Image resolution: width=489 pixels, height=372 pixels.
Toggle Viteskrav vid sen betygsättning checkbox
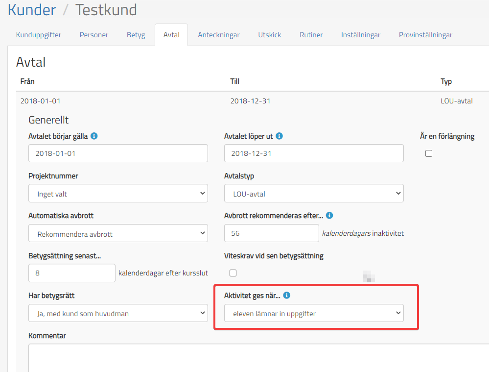pyautogui.click(x=233, y=273)
